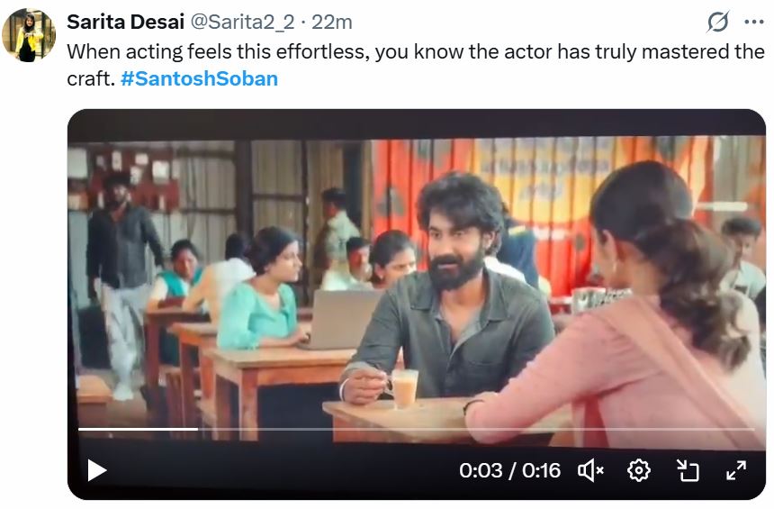Click the tea glass in the video
Viewport: 774px width, 509px height.
(405, 387)
